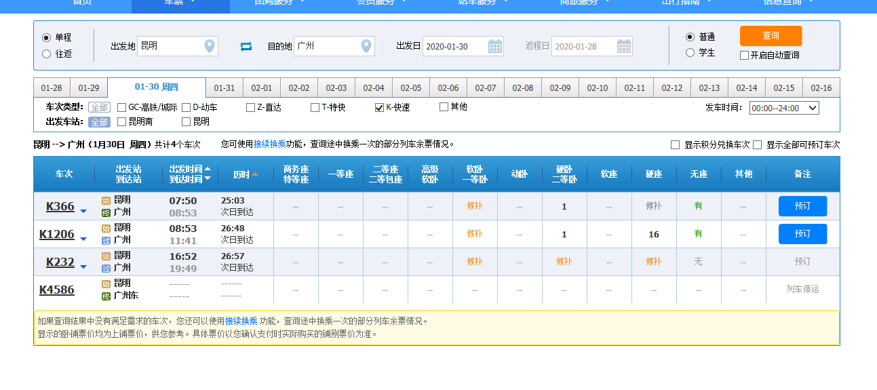Check 昆明 departure station filter

pos(186,122)
